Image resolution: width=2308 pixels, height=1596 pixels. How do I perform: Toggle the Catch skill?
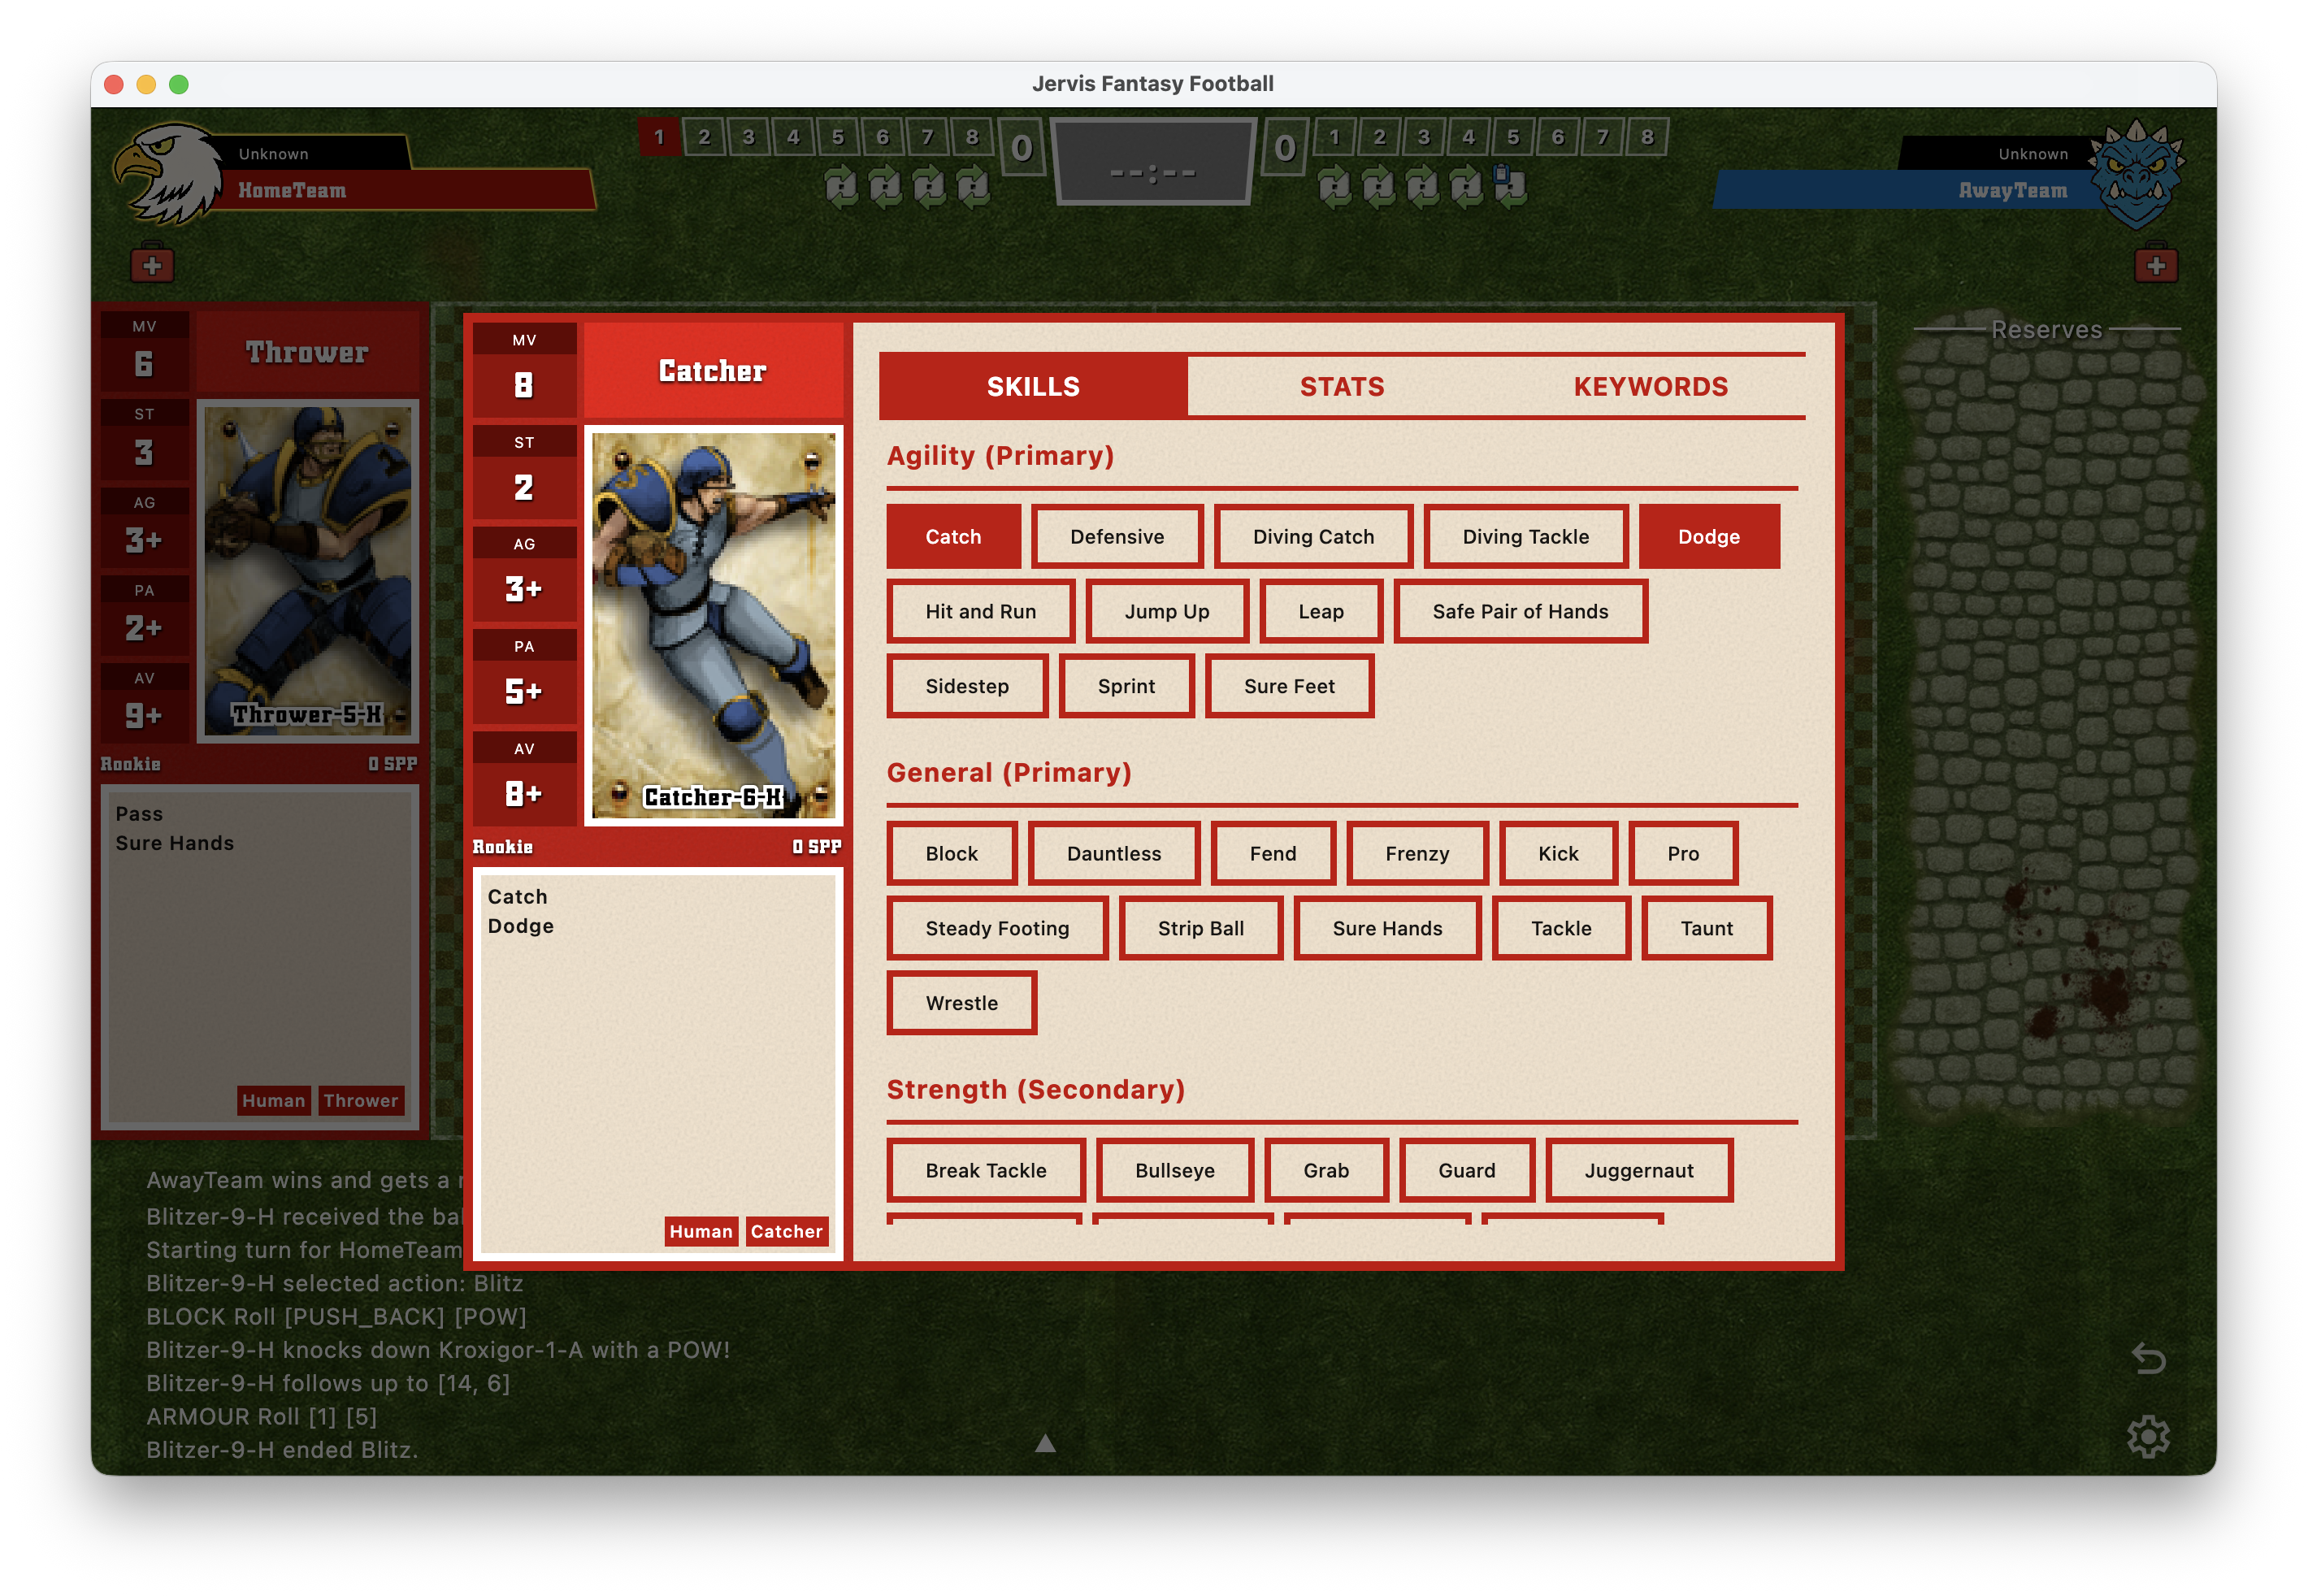click(x=953, y=537)
